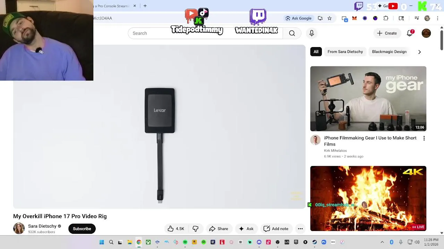Start voice search with the microphone icon

coord(311,33)
